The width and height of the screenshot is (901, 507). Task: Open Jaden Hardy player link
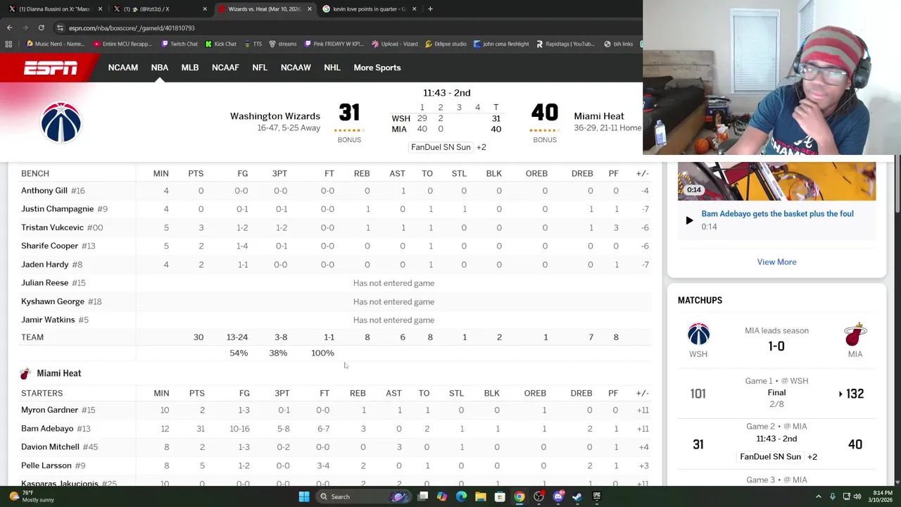(45, 264)
